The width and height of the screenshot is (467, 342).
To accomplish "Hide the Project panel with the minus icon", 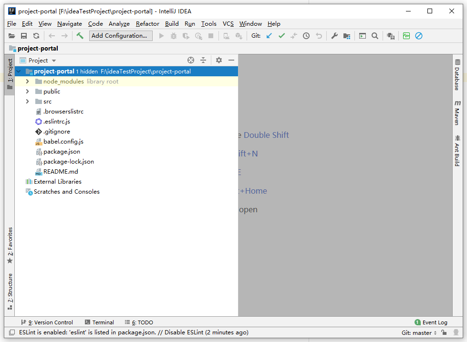I will click(231, 60).
